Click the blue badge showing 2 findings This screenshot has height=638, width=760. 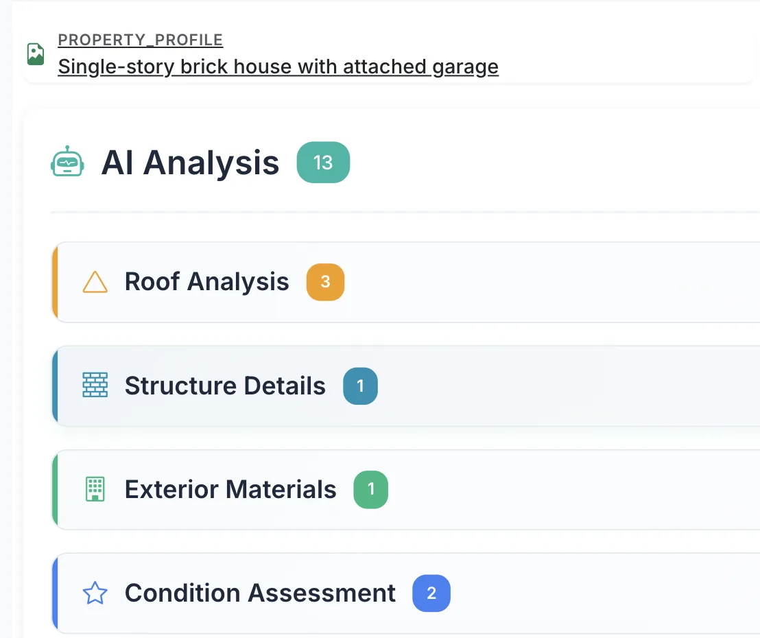(x=431, y=593)
